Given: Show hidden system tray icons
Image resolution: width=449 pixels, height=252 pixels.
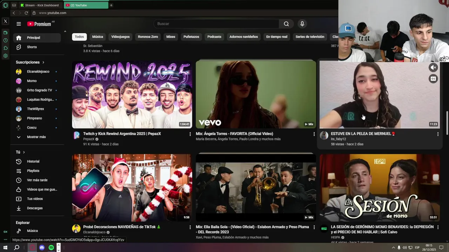Looking at the screenshot, I should click(393, 247).
